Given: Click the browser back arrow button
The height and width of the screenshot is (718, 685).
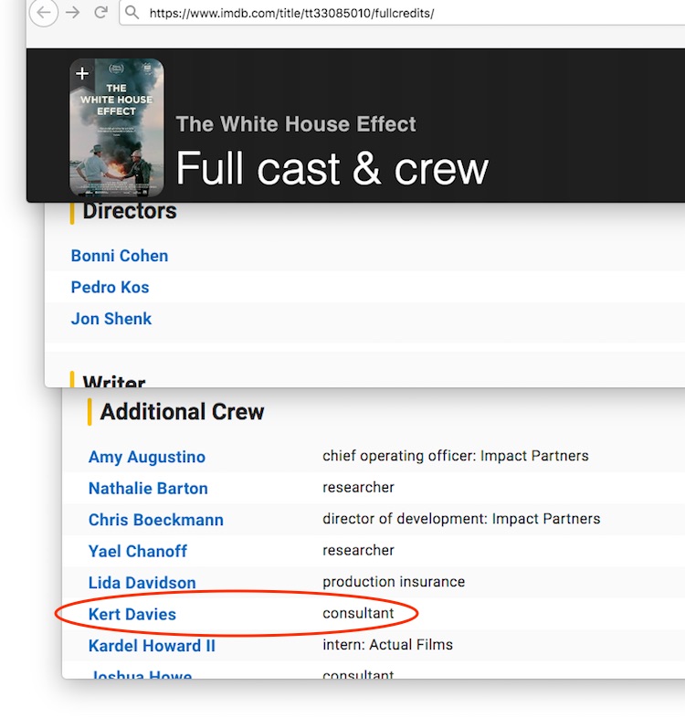Looking at the screenshot, I should click(45, 13).
